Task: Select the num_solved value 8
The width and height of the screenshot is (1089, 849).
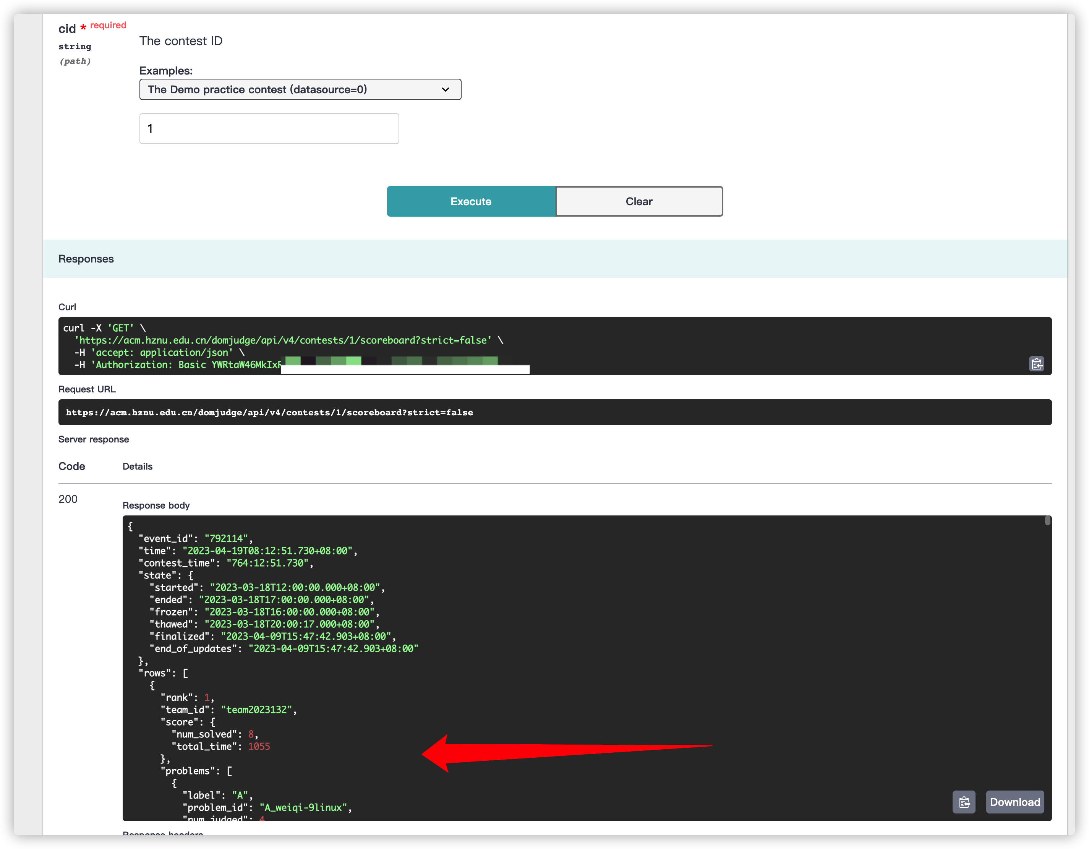Action: (x=251, y=734)
